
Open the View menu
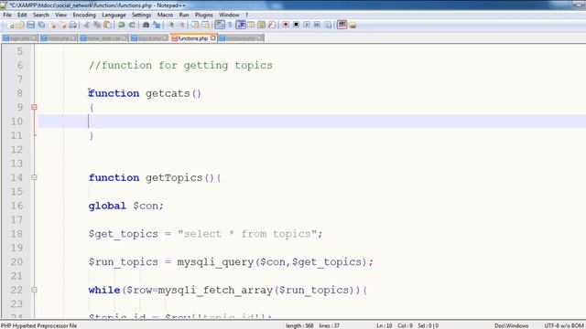(60, 15)
